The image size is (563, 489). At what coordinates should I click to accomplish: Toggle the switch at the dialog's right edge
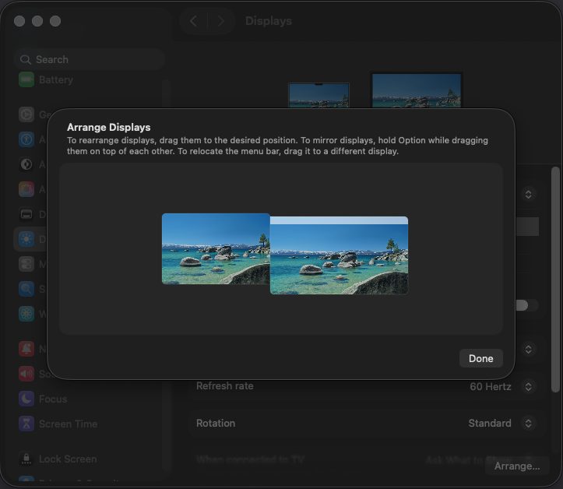(x=527, y=305)
